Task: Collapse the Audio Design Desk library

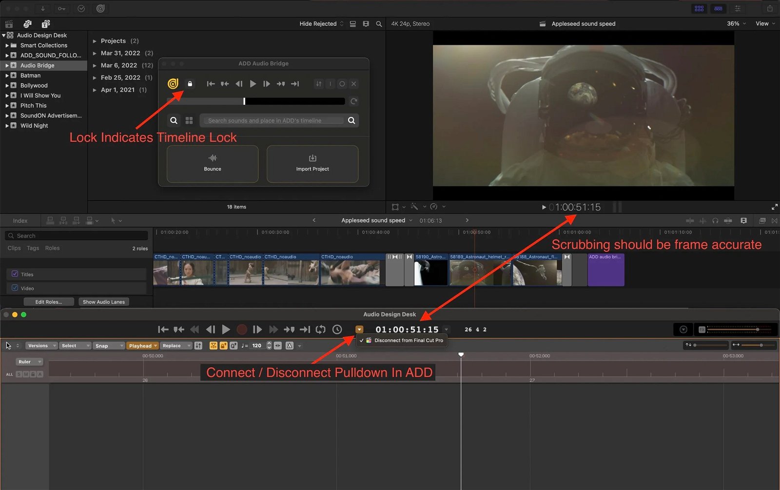Action: (4, 35)
